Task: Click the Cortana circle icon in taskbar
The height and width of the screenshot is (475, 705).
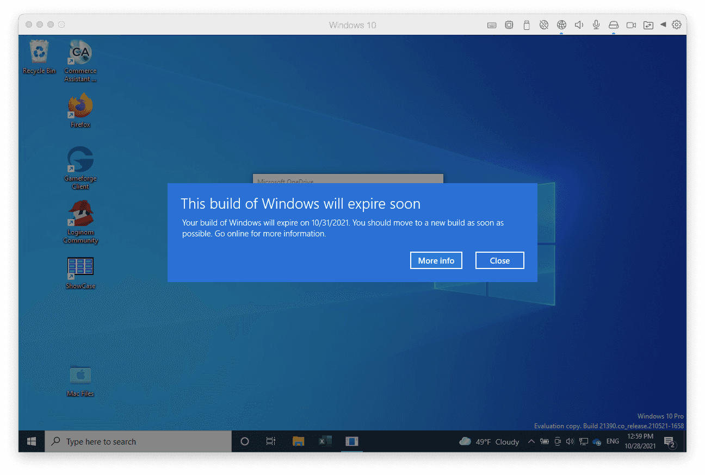Action: click(x=245, y=441)
